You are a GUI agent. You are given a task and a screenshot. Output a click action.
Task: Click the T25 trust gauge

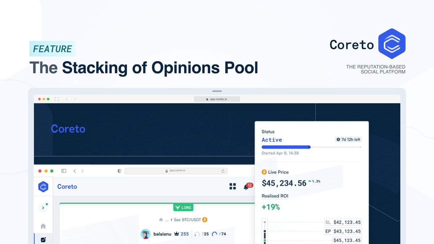(201, 234)
